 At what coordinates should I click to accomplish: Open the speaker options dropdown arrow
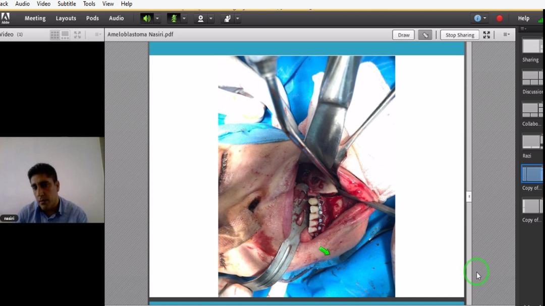pyautogui.click(x=157, y=18)
